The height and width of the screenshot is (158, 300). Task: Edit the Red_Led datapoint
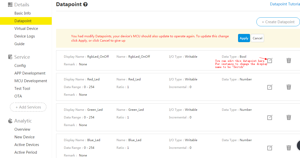pos(270,87)
